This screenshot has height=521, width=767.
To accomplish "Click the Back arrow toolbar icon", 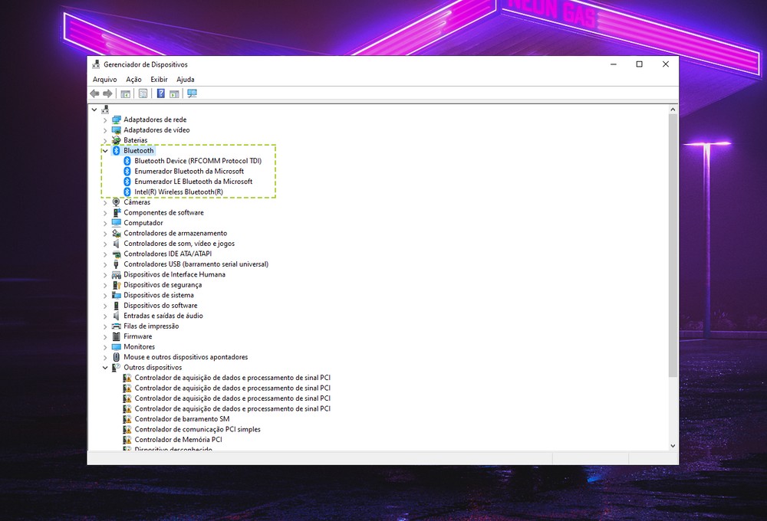I will point(95,93).
